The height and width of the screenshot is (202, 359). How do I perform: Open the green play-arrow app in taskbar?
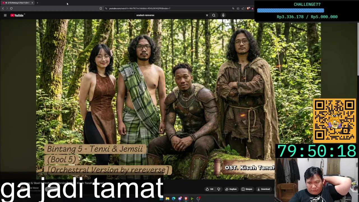click(192, 199)
